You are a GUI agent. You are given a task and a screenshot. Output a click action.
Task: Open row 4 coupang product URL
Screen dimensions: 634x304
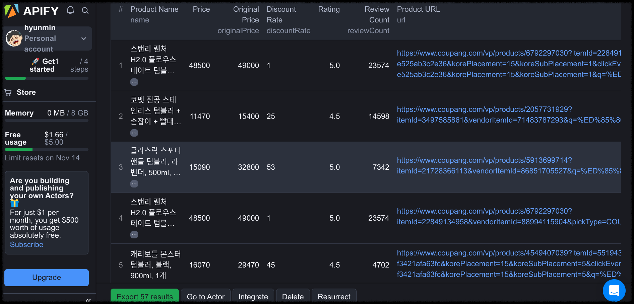[509, 217]
